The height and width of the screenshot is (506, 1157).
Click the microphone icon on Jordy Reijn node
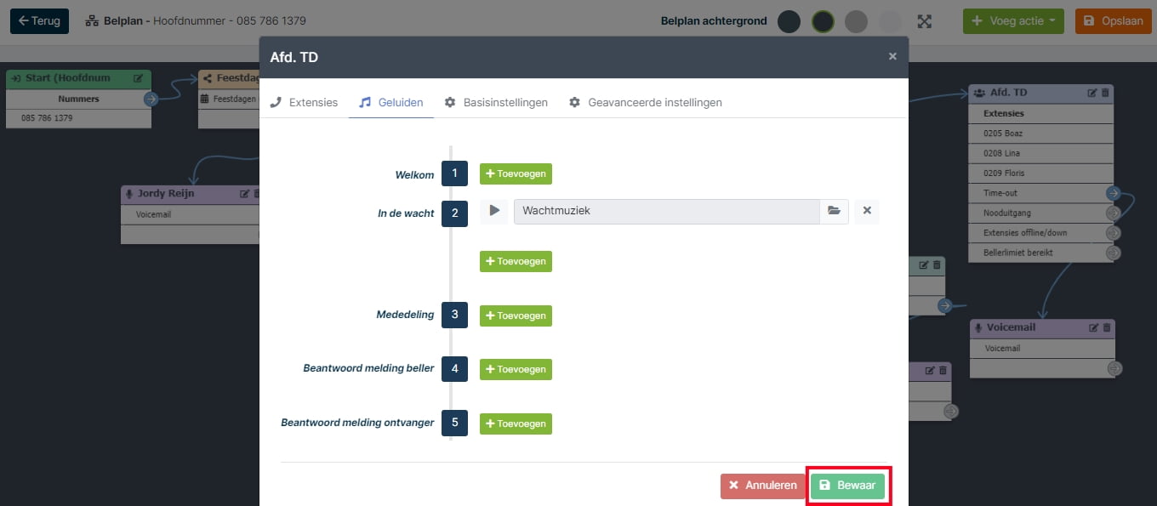(x=129, y=194)
